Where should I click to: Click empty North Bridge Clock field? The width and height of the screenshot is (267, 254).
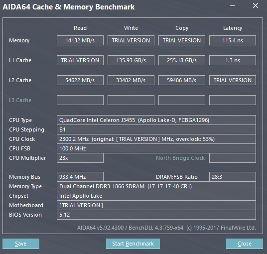pos(233,158)
